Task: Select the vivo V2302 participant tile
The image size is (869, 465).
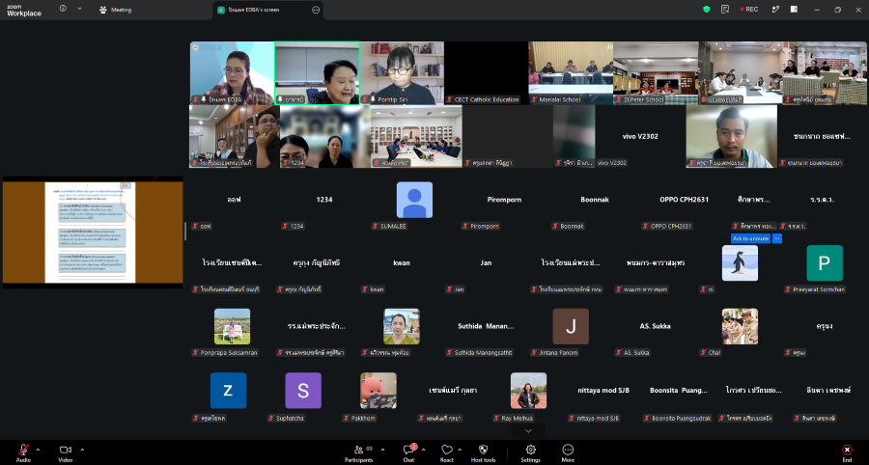Action: [640, 136]
